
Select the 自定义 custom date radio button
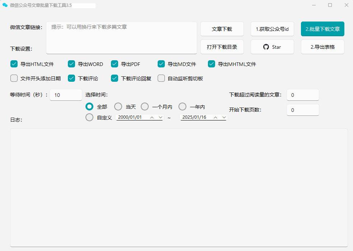click(x=89, y=117)
